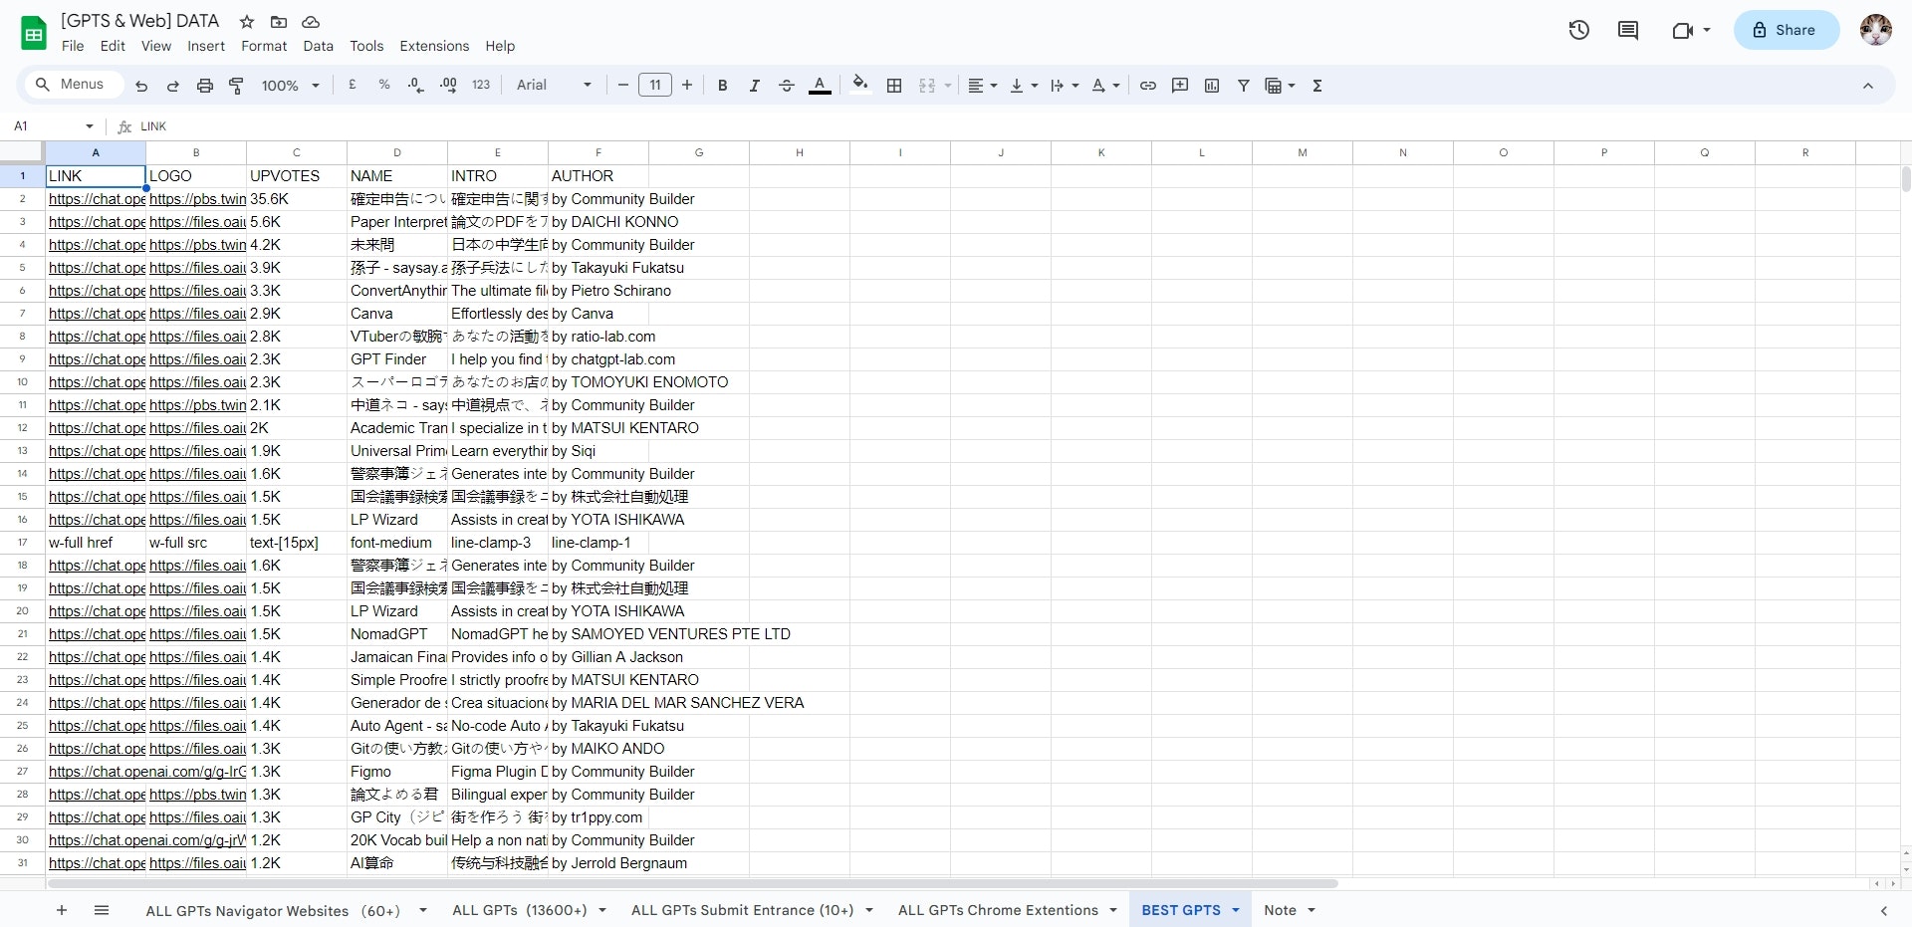
Task: Switch to ALL GPTs Chrome Extentions tab
Action: pos(998,910)
